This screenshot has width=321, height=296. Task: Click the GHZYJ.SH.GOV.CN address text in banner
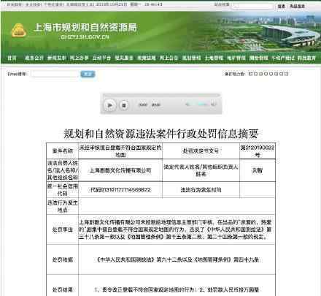[x=85, y=37]
